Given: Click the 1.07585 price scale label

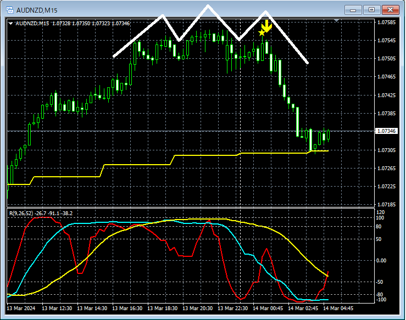Looking at the screenshot, I should (387, 23).
